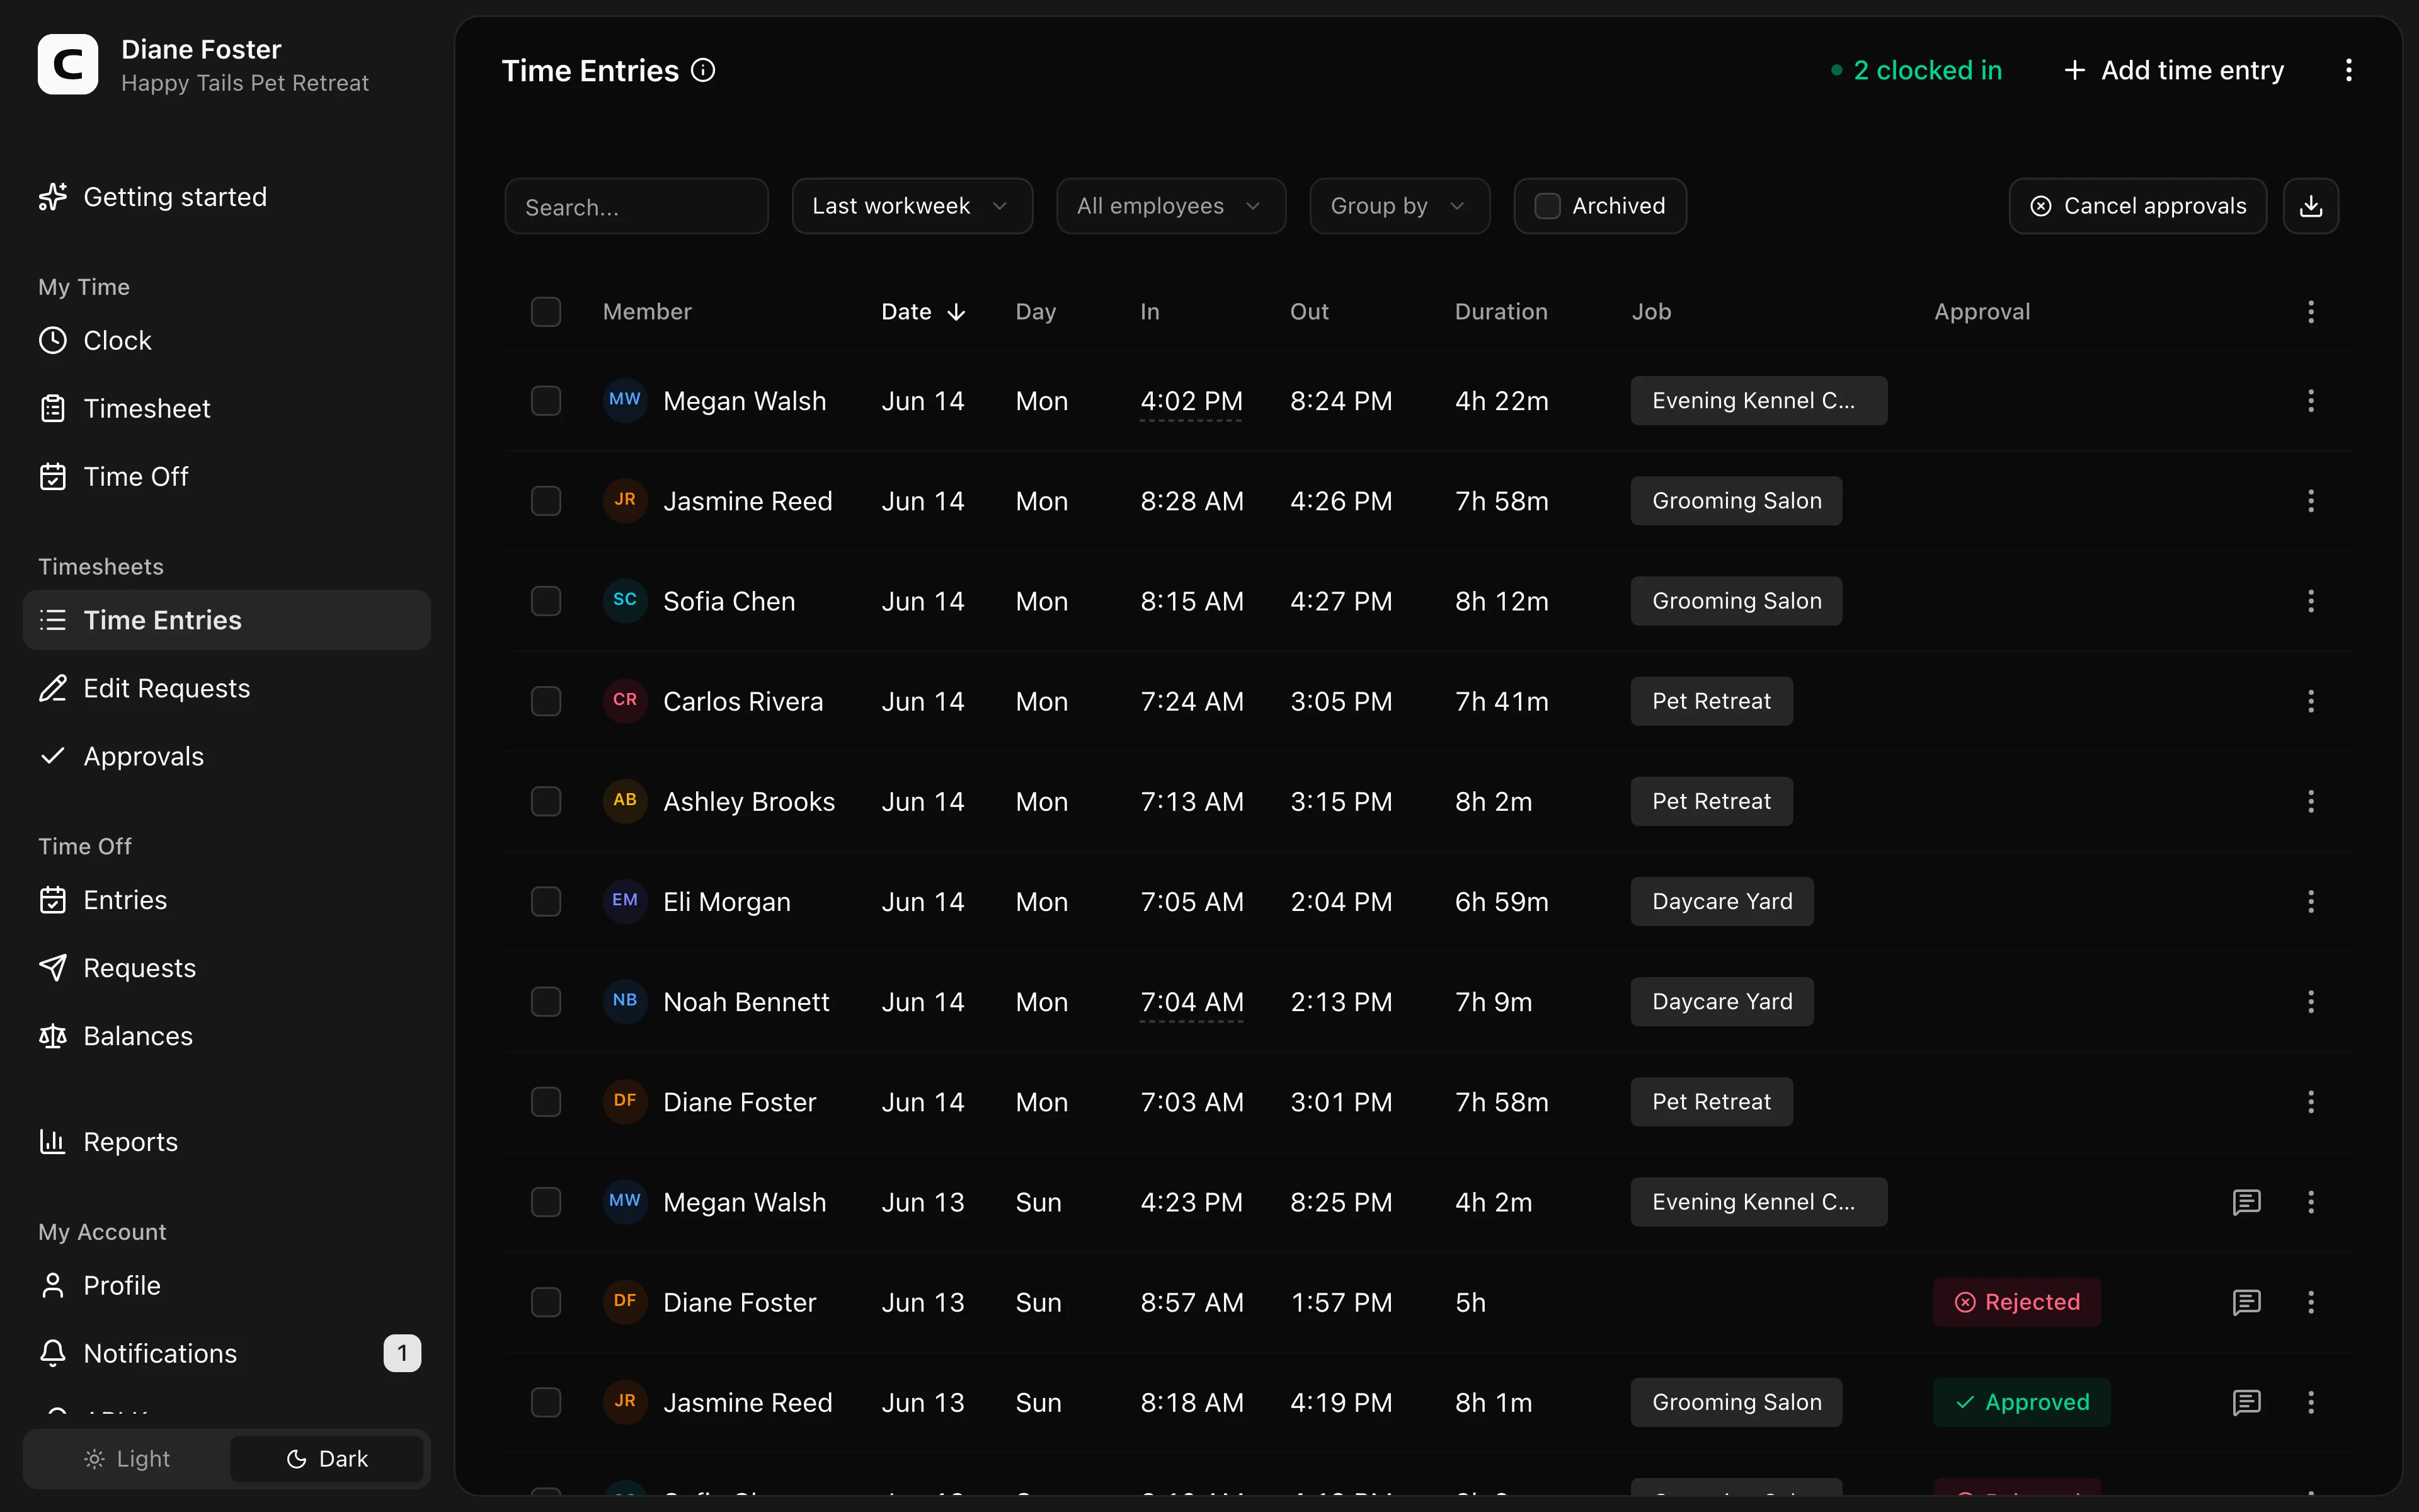The height and width of the screenshot is (1512, 2419).
Task: Open the page-level more options menu
Action: [x=2348, y=70]
